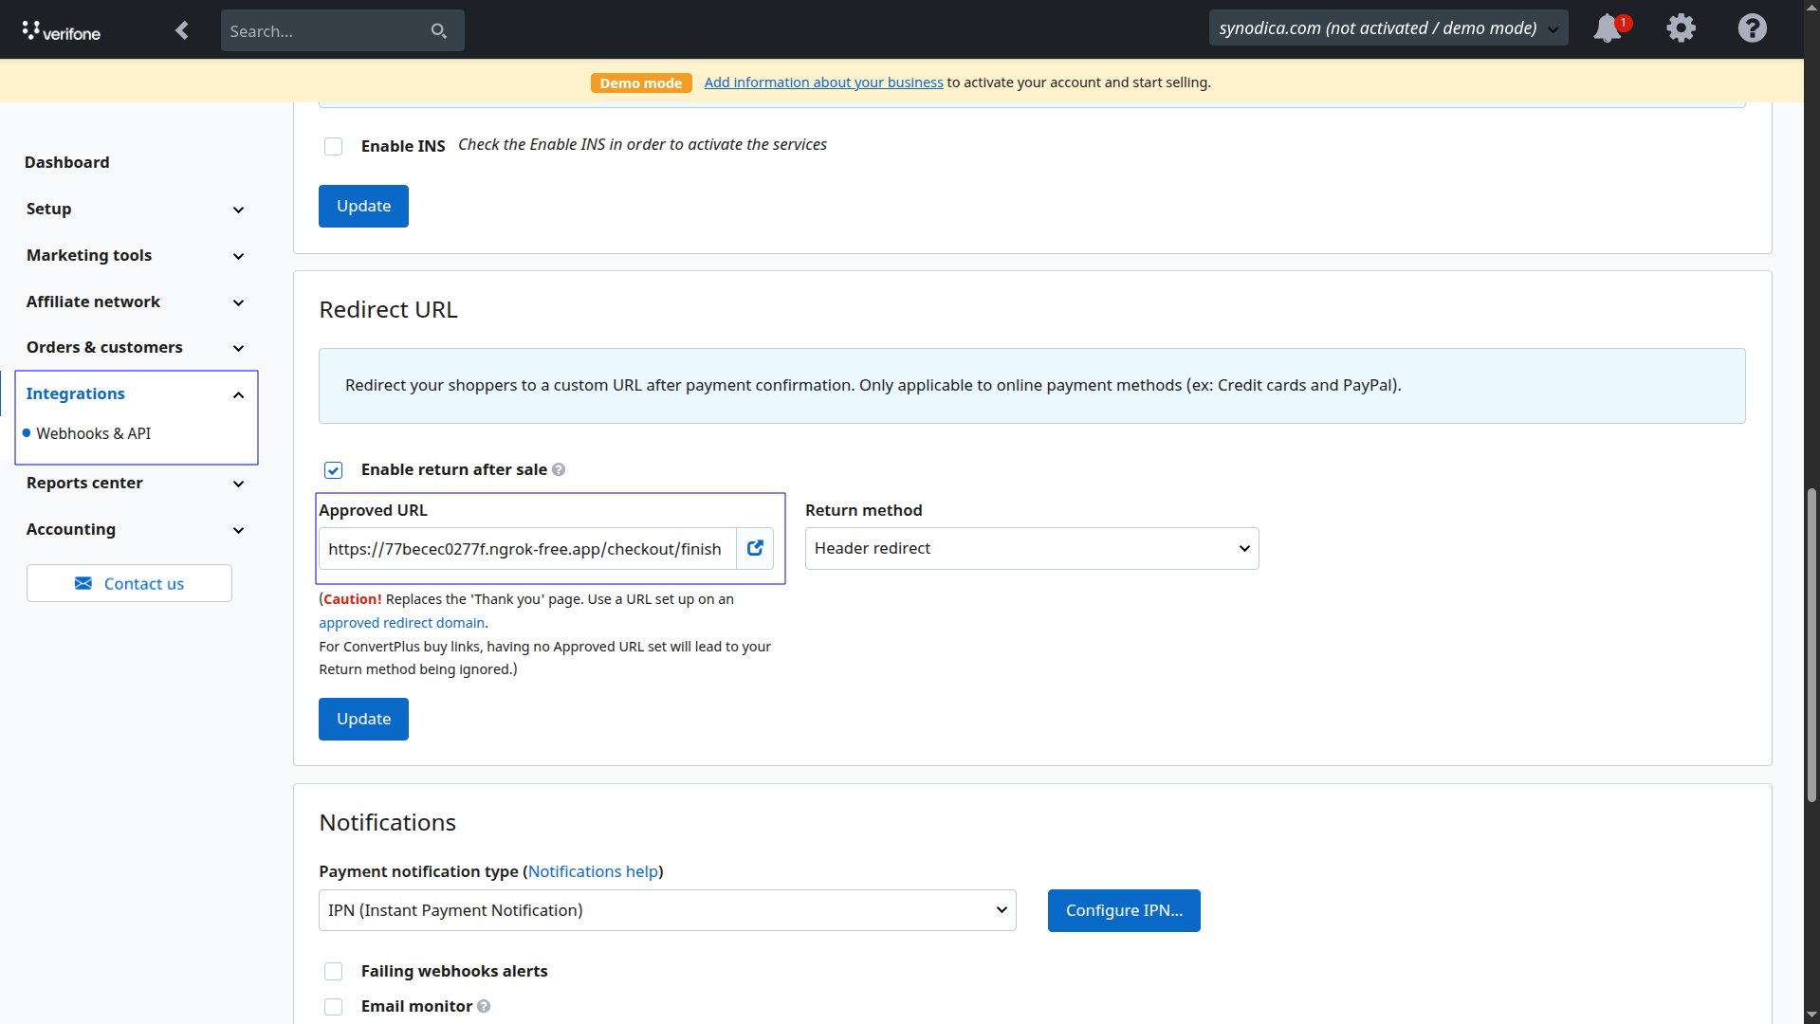Expand the Marketing tools chevron
Viewport: 1820px width, 1024px height.
coord(238,256)
